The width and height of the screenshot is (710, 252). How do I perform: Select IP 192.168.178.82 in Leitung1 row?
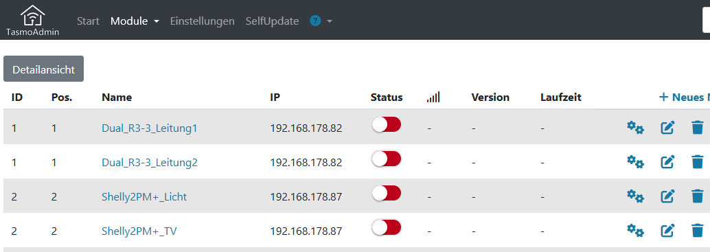pos(306,128)
